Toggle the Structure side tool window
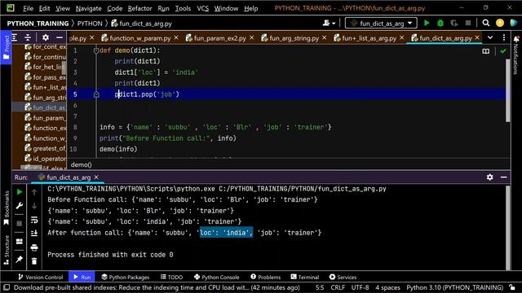522x293 pixels. (6, 250)
